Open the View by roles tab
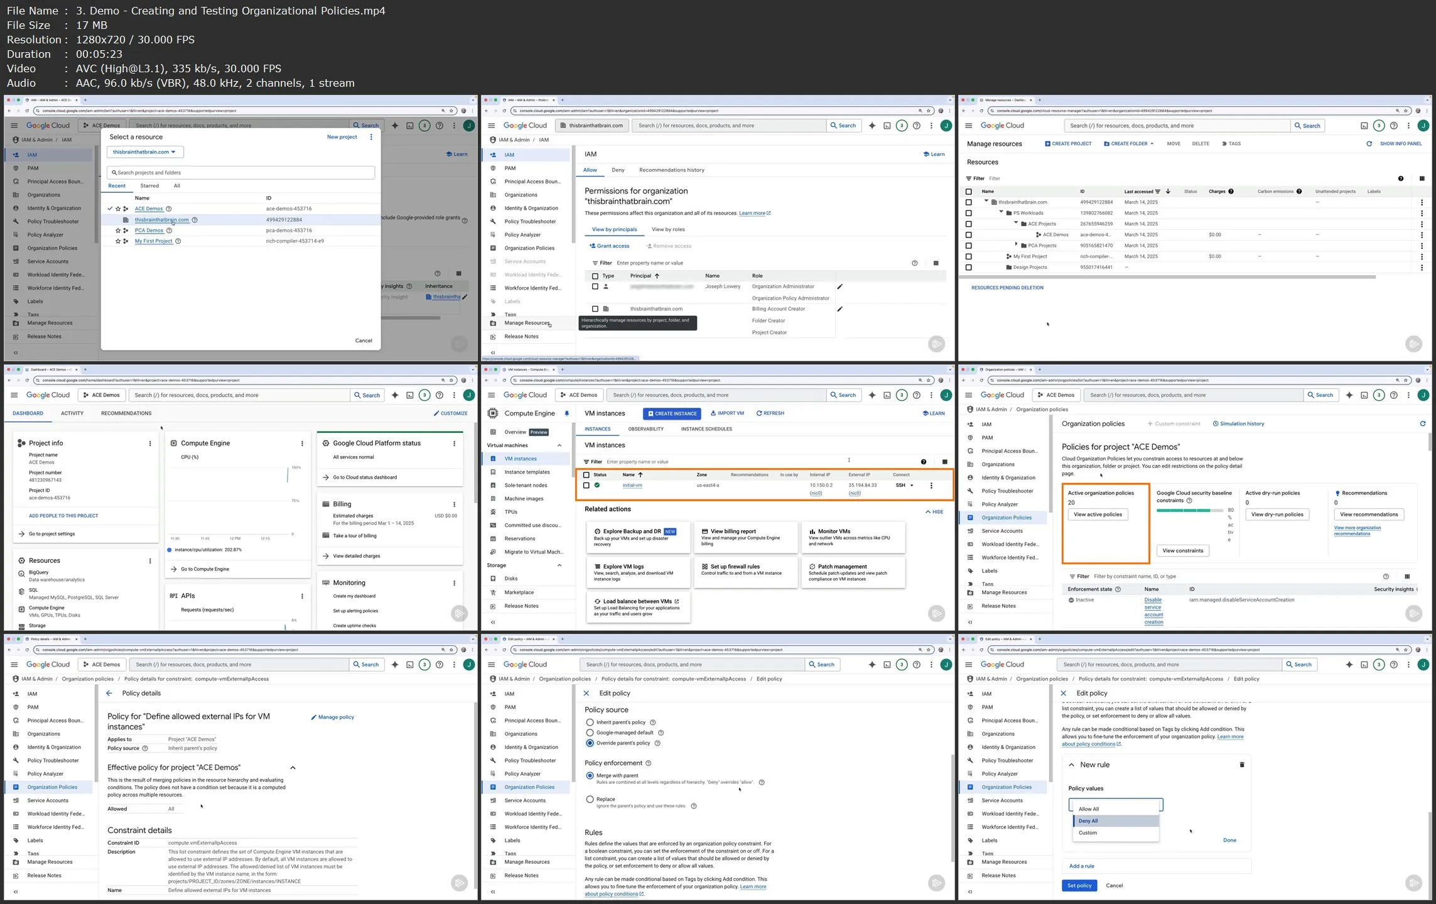1436x904 pixels. (x=668, y=230)
